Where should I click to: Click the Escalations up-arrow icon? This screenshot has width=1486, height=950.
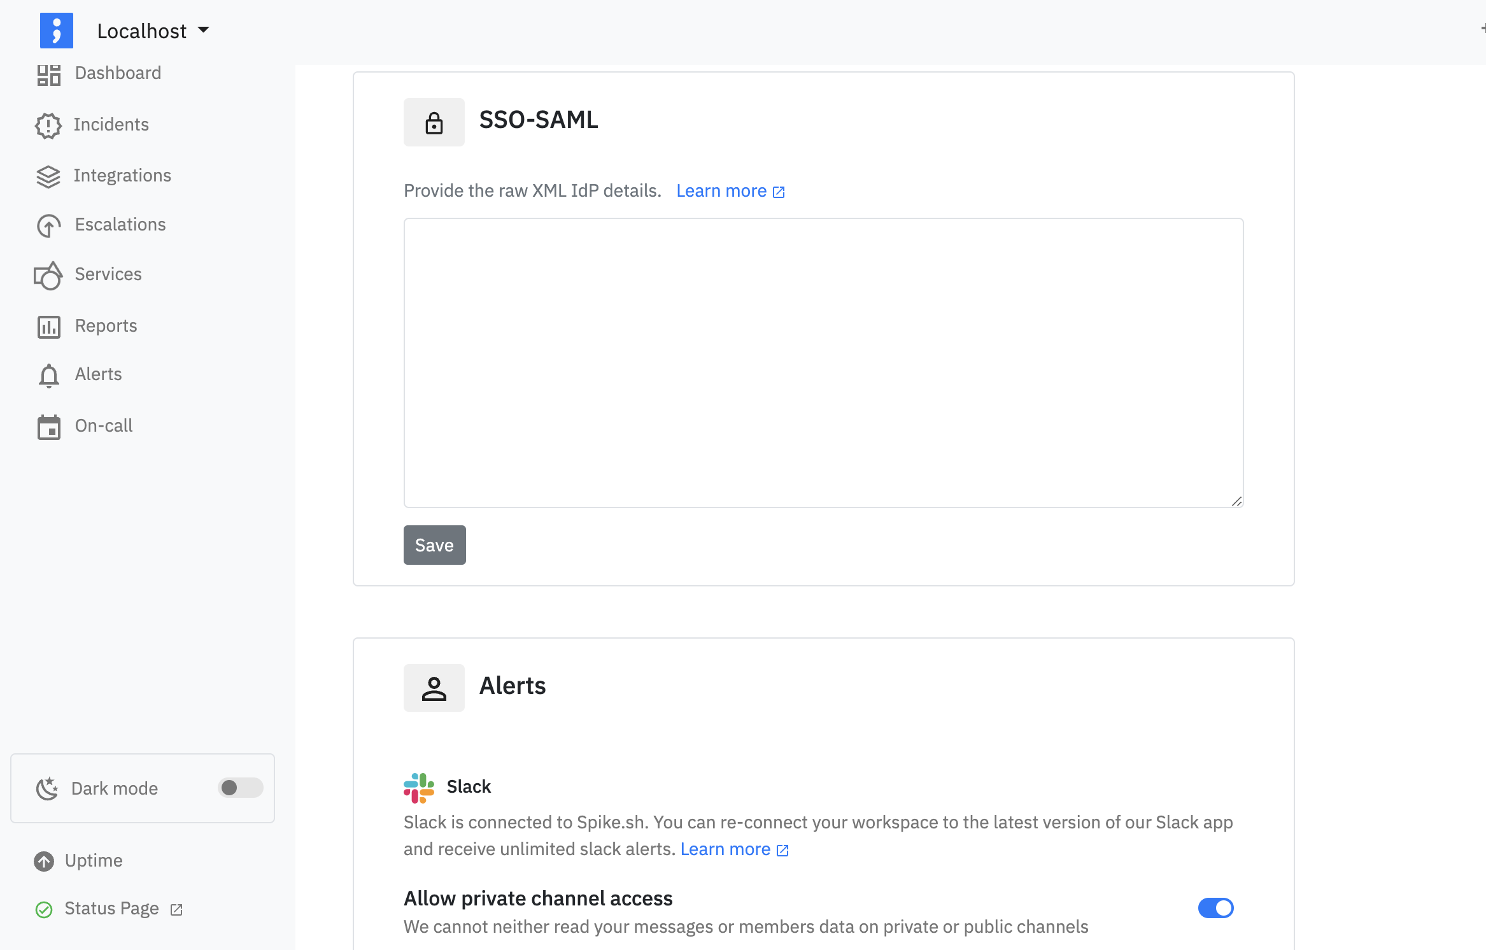[48, 225]
